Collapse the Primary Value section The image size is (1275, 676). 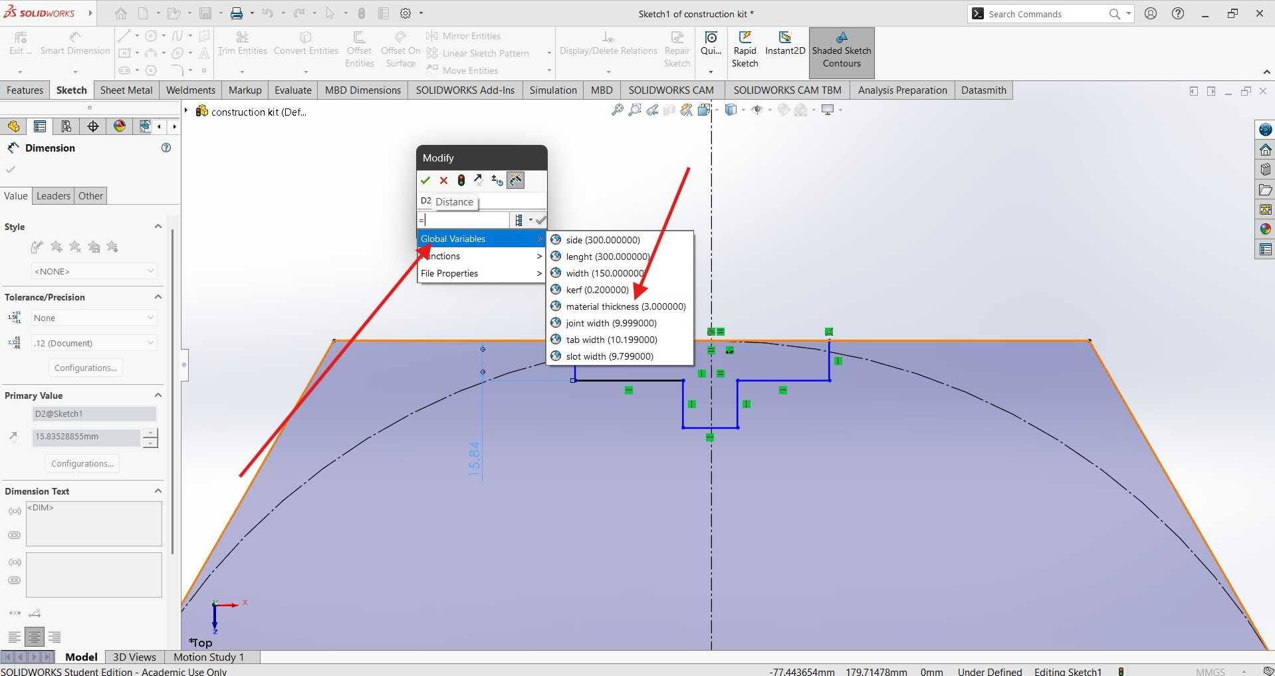click(x=158, y=395)
